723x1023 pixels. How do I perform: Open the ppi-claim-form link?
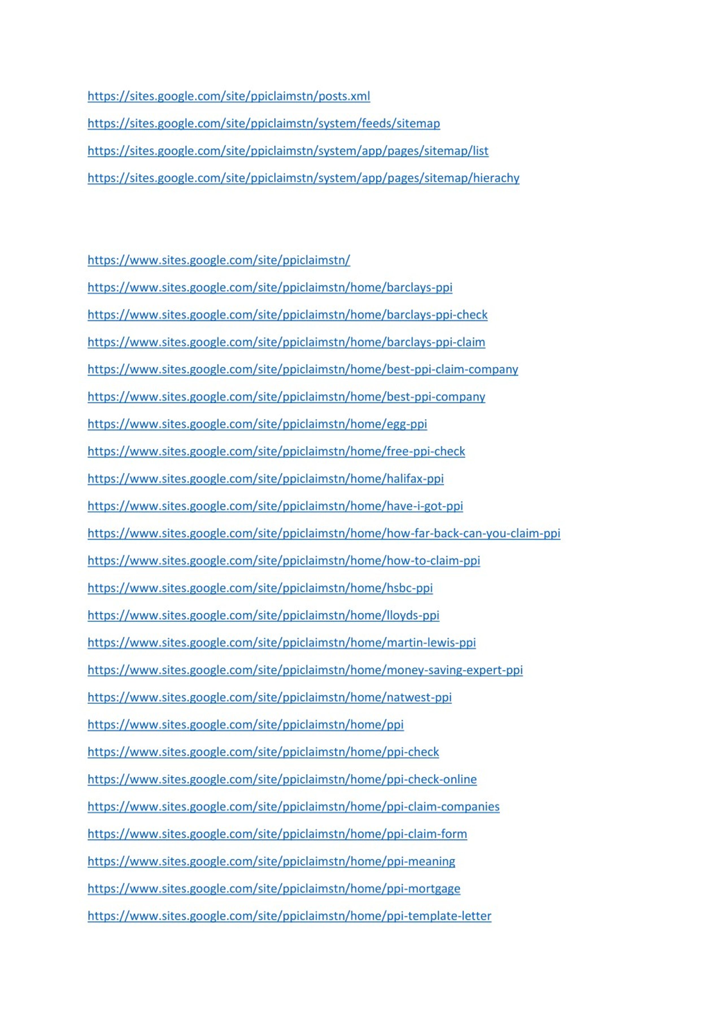277,834
